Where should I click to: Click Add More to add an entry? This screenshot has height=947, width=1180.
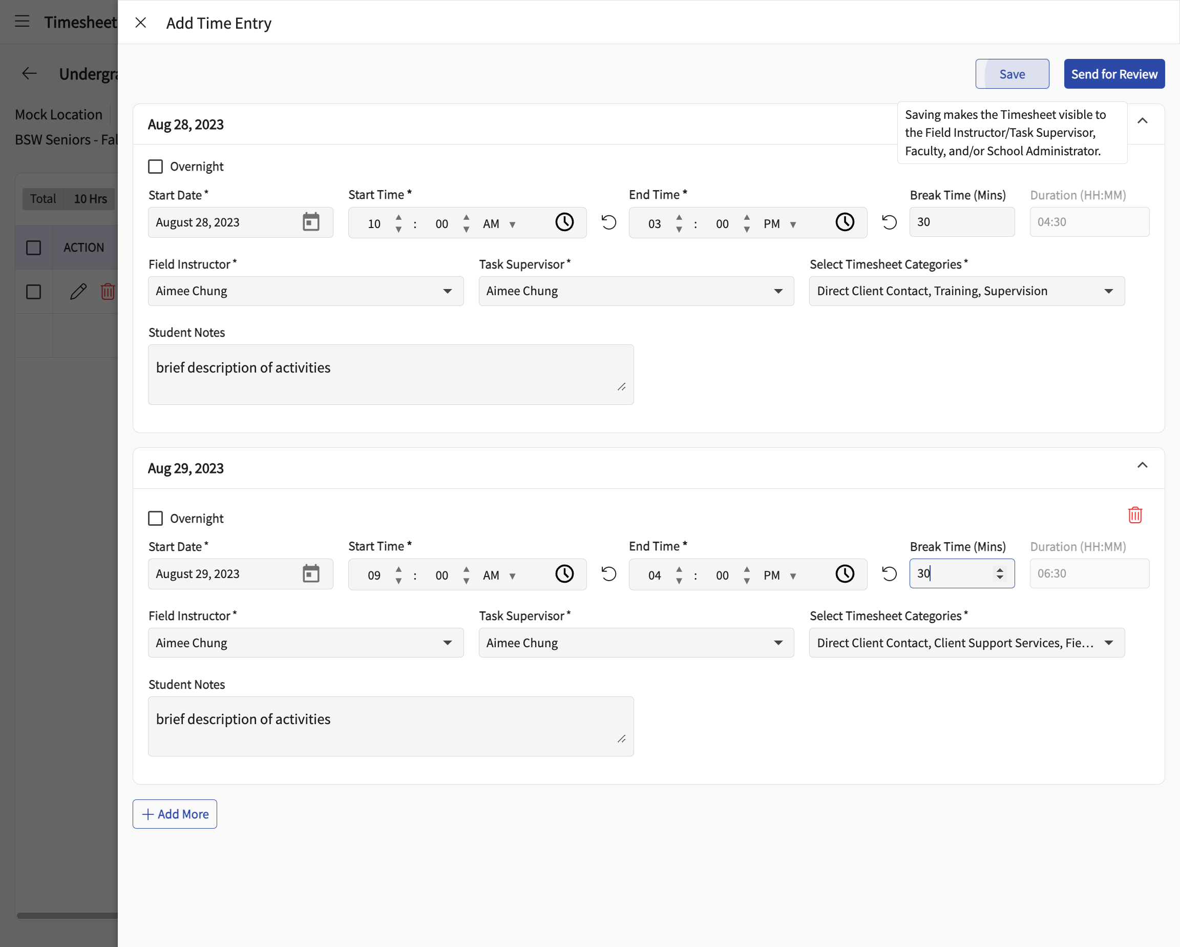(x=175, y=814)
